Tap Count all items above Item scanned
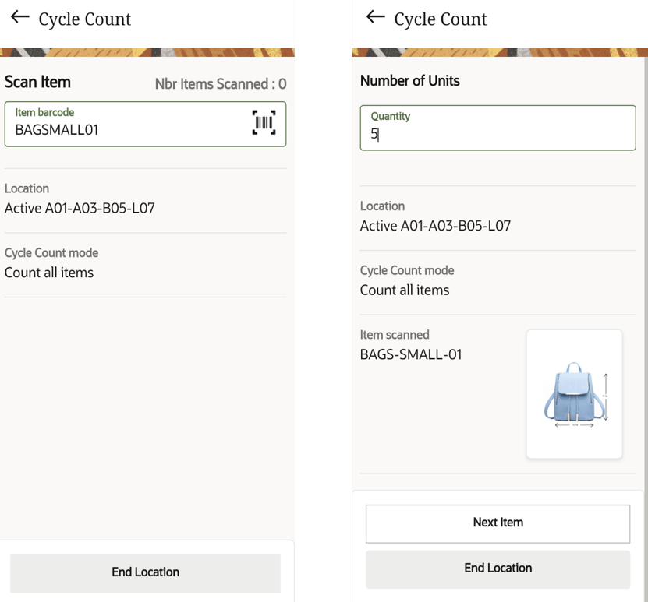 [405, 290]
